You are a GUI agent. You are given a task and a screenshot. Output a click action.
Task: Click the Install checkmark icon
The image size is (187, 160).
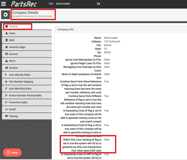click(x=6, y=109)
